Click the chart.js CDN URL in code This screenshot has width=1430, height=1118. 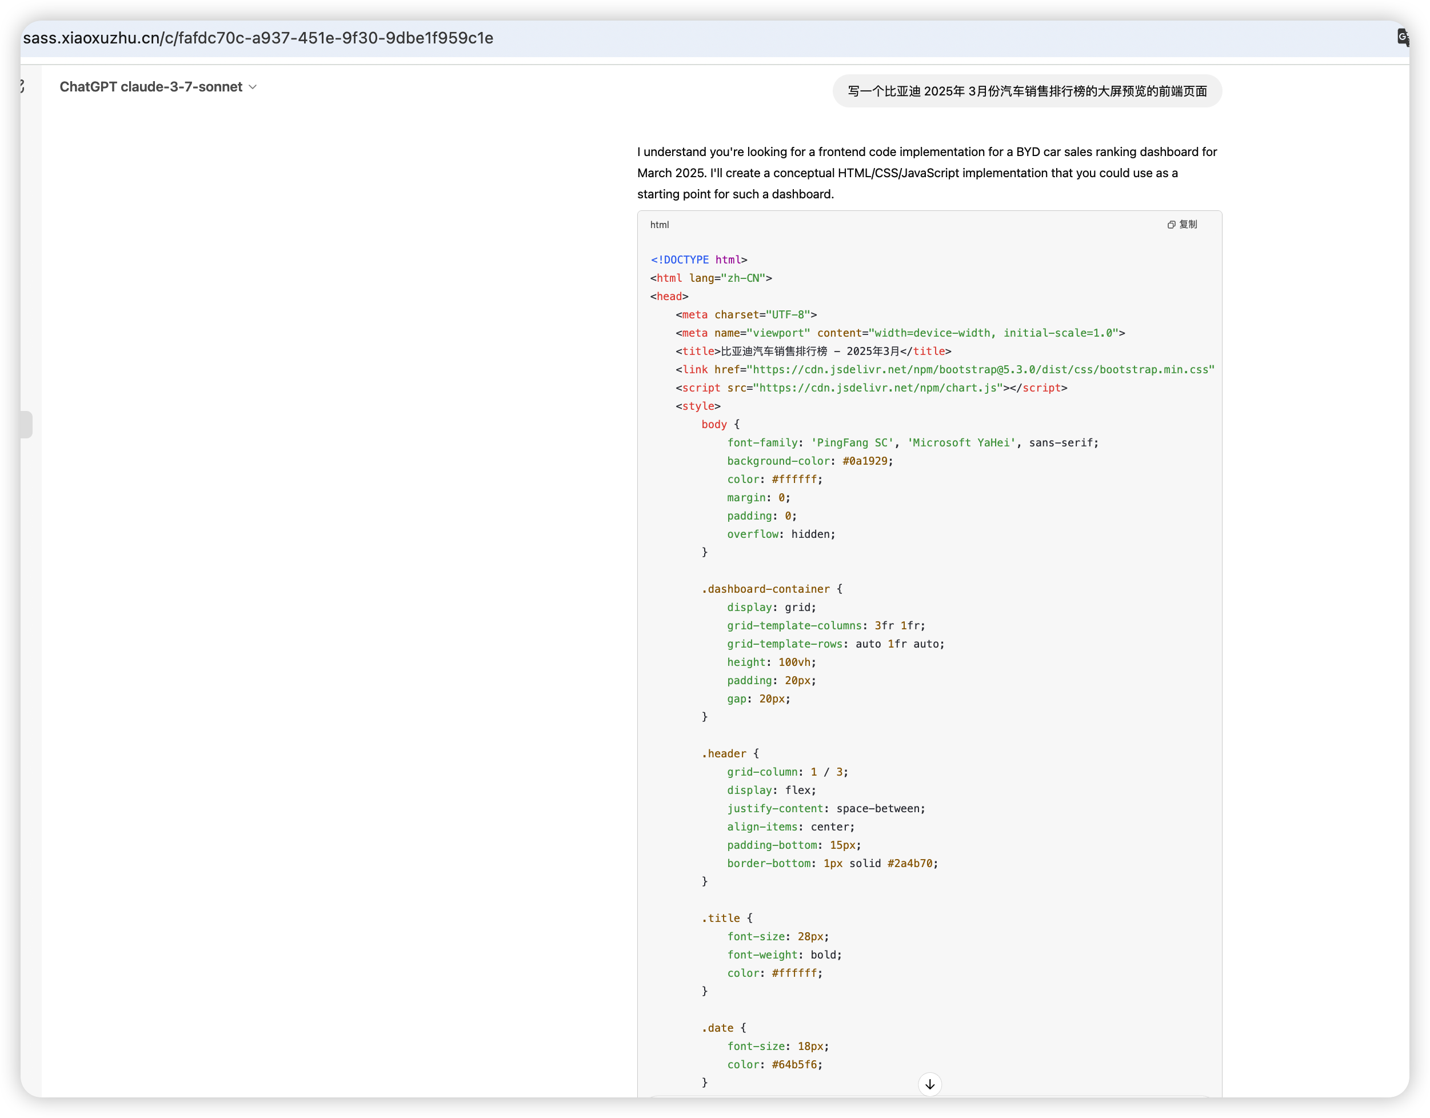click(878, 388)
